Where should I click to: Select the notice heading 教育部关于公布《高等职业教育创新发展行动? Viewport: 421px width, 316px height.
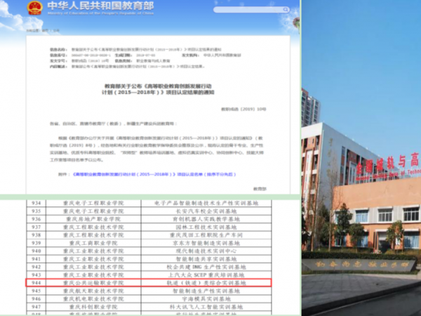pyautogui.click(x=158, y=86)
